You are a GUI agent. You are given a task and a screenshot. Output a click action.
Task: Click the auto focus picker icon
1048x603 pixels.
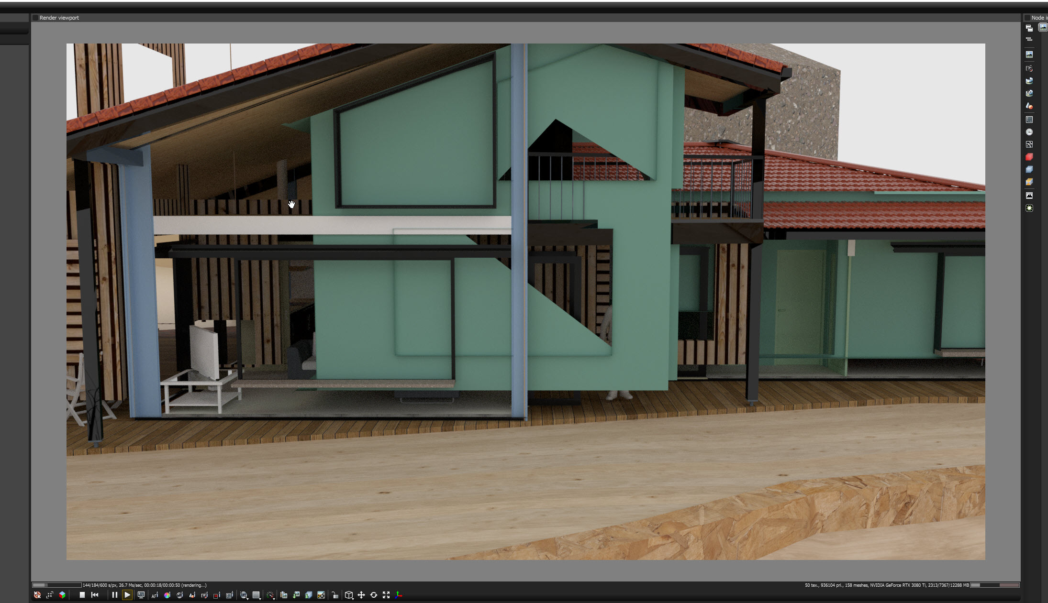click(155, 595)
